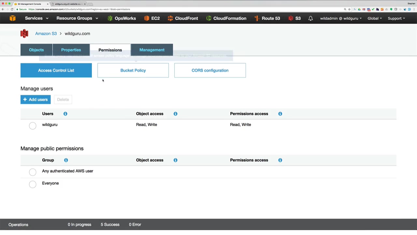
Task: Open a new browser tab
Action: point(91,4)
